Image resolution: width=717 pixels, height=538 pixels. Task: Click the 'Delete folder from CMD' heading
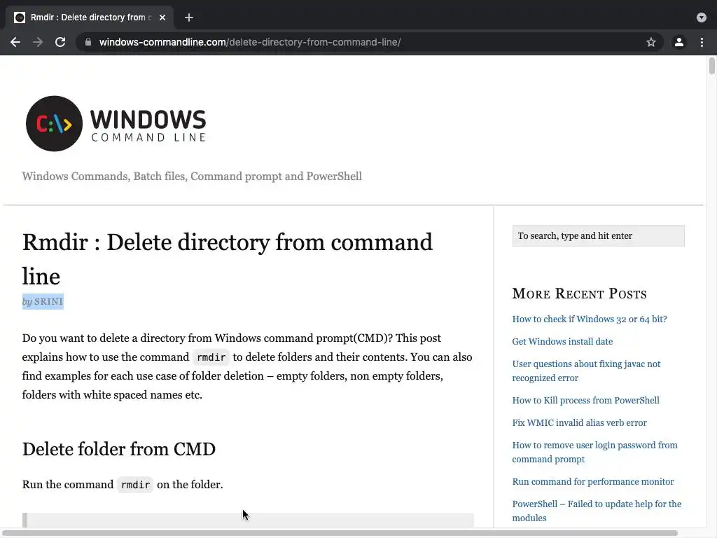pos(119,449)
